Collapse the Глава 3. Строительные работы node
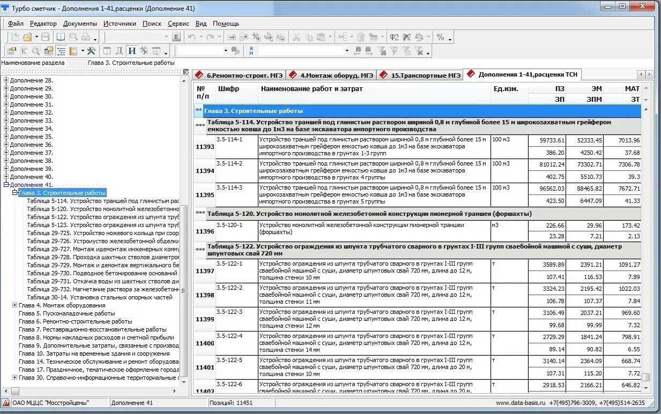The height and width of the screenshot is (414, 661). click(x=15, y=193)
